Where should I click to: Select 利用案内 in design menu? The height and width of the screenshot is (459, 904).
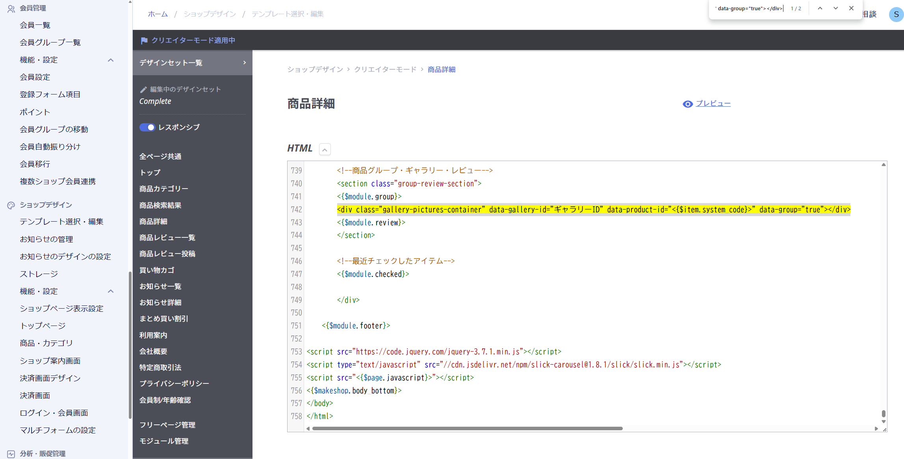(x=153, y=335)
